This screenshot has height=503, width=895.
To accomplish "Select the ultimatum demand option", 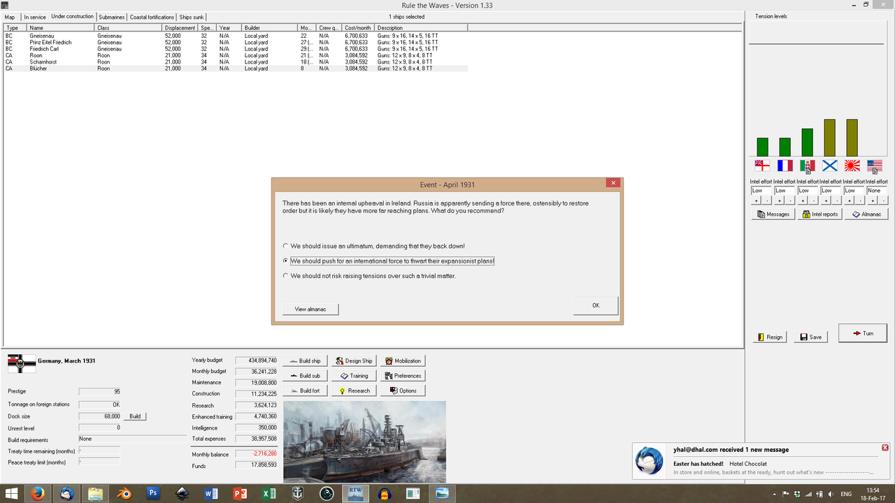I will [x=285, y=246].
